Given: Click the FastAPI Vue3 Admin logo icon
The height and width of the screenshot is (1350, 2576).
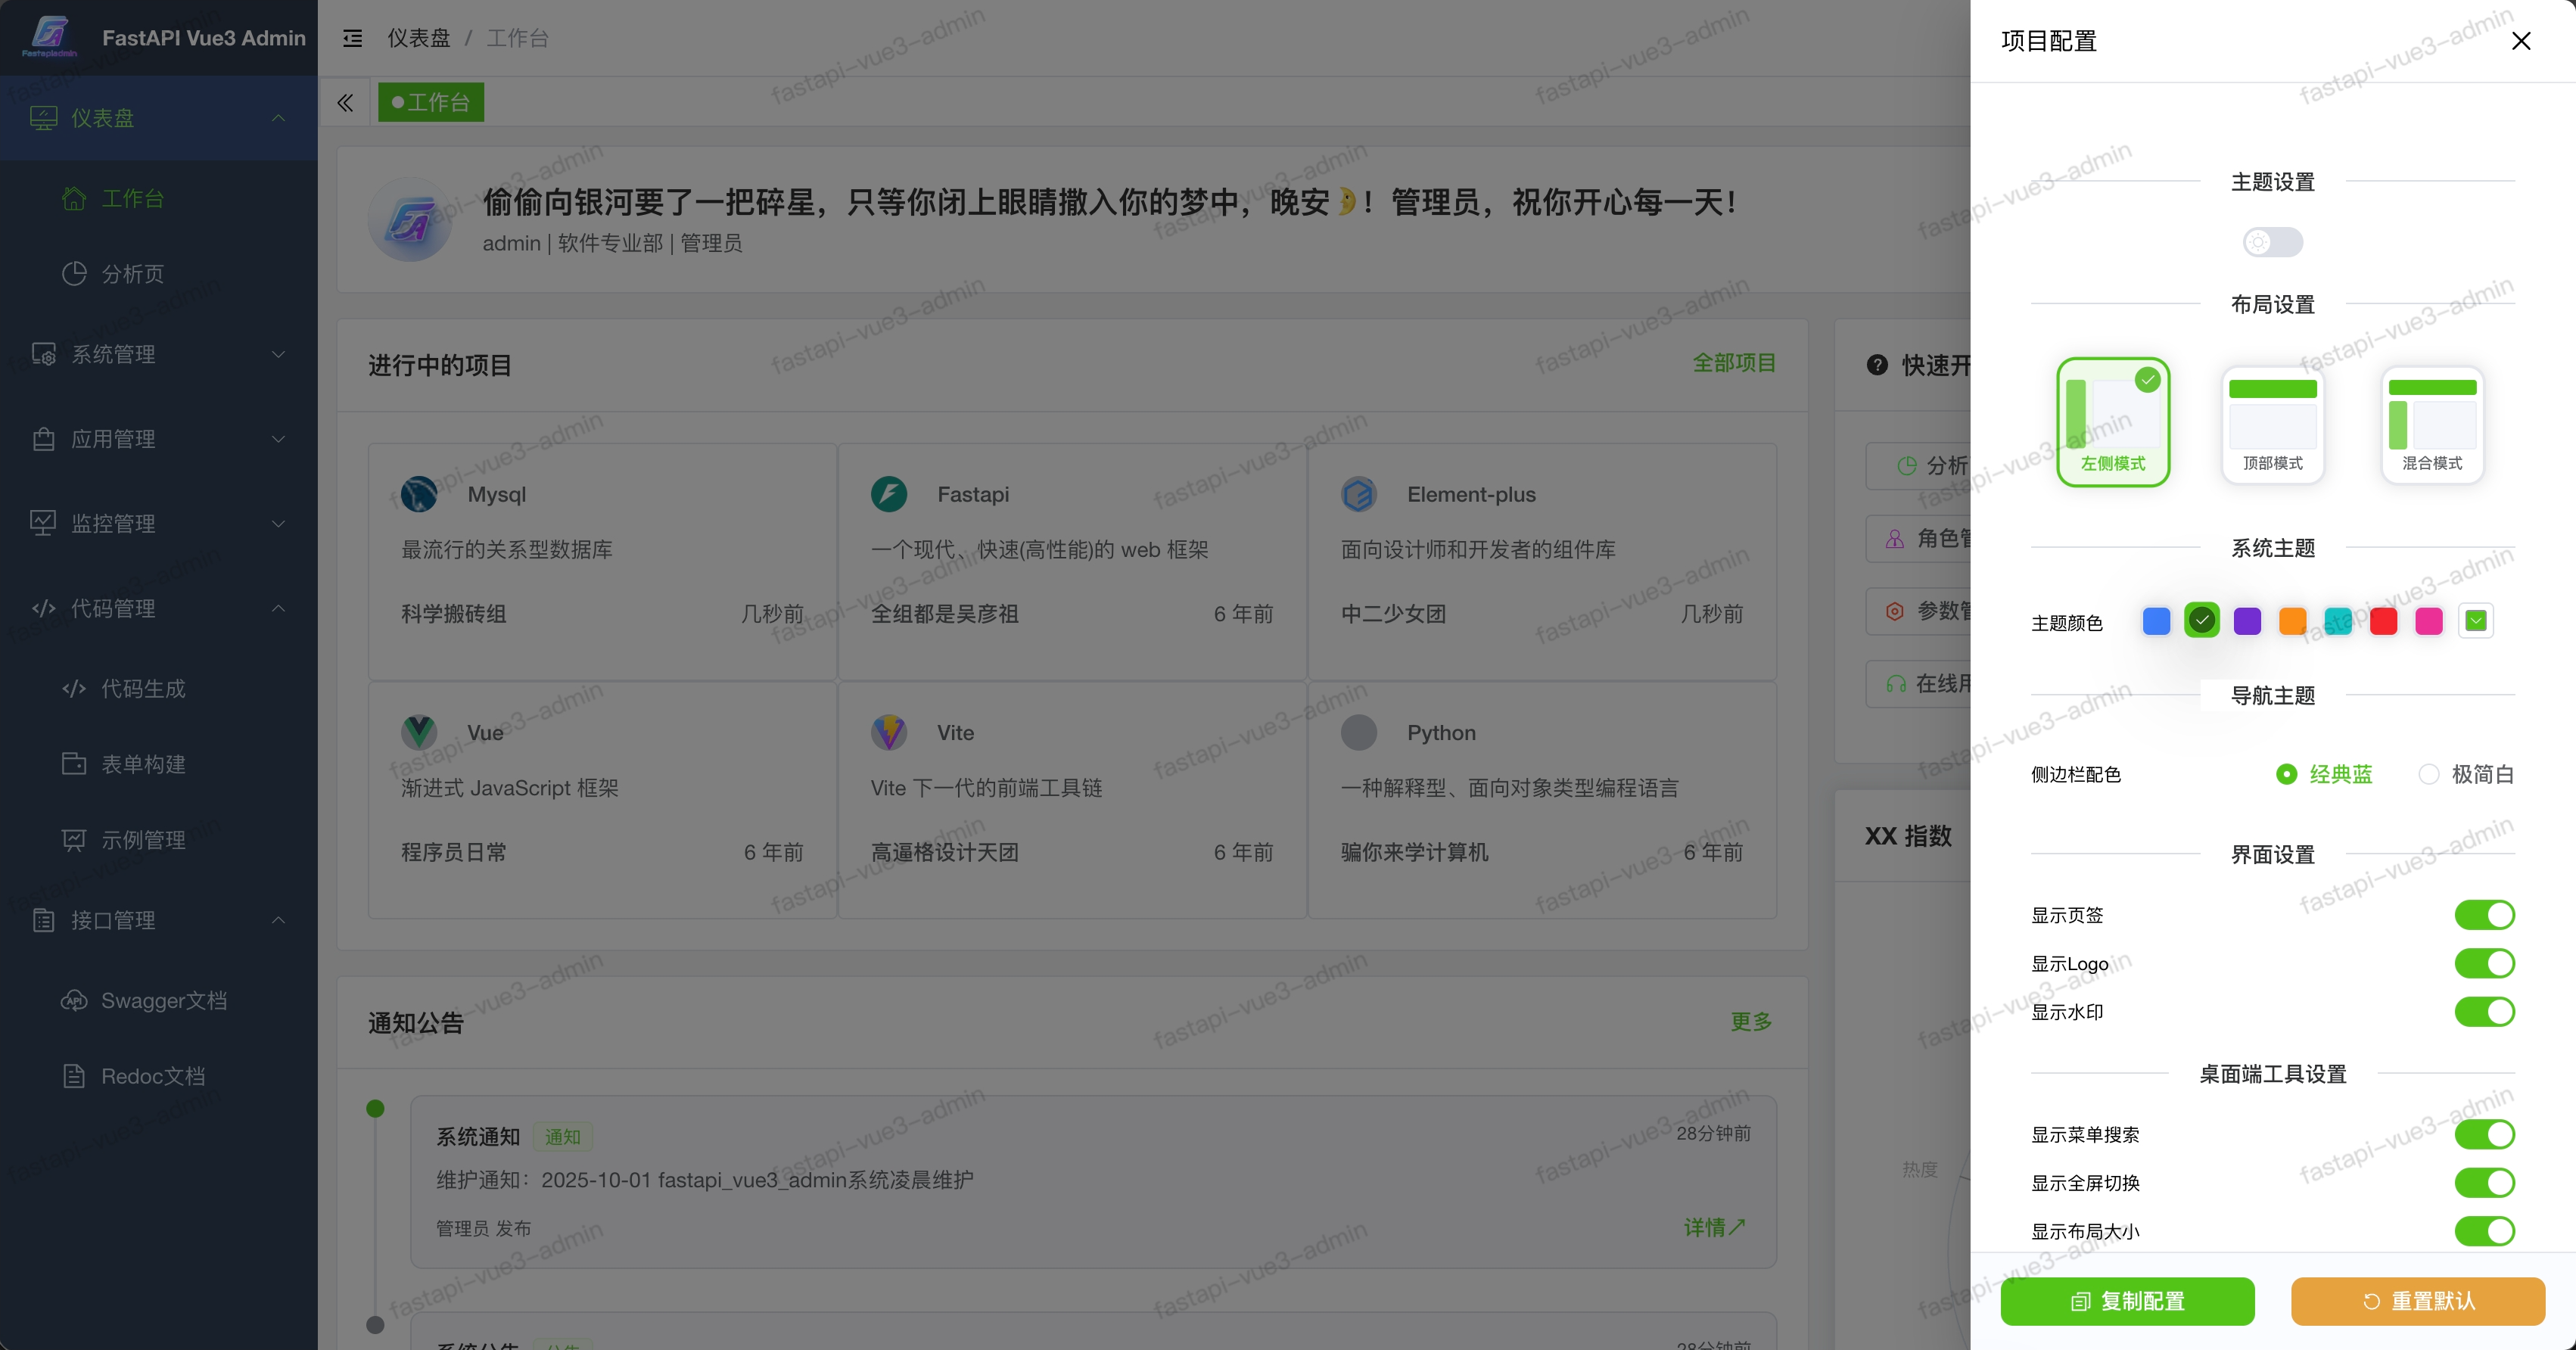Looking at the screenshot, I should [50, 37].
